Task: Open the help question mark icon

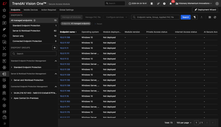Action: (x=164, y=4)
